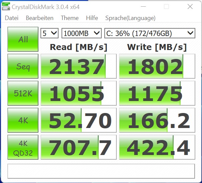Start the 4K QD32 benchmark test
This screenshot has width=202, height=183.
click(23, 147)
